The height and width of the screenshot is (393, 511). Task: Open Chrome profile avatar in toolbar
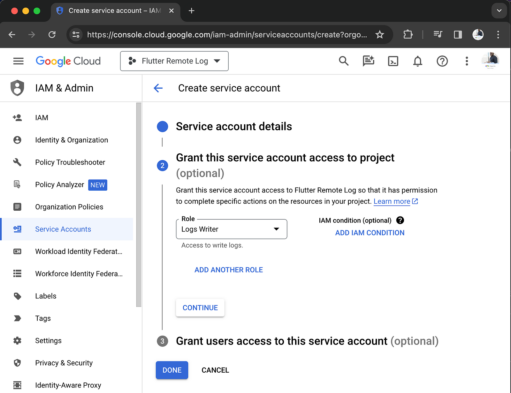point(478,34)
